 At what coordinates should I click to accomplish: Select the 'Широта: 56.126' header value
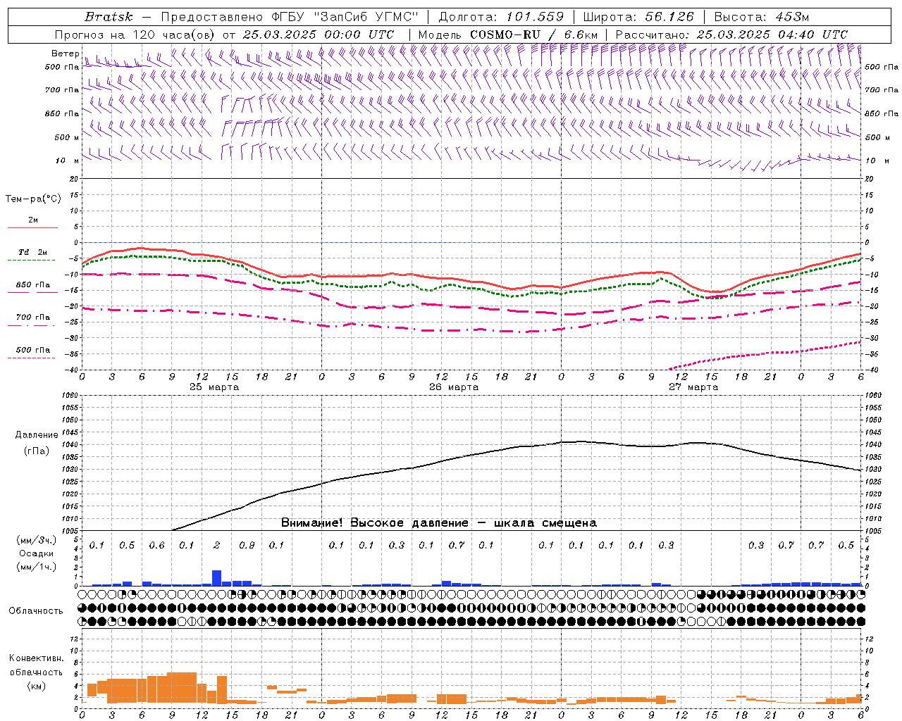tap(638, 17)
